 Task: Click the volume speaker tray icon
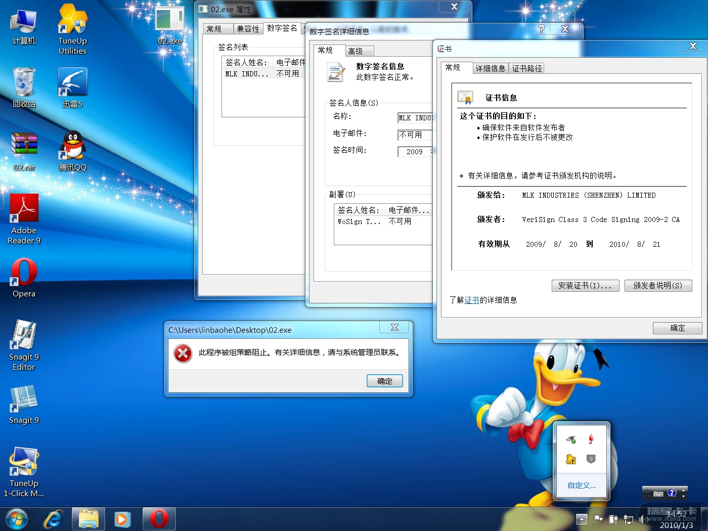click(x=643, y=519)
